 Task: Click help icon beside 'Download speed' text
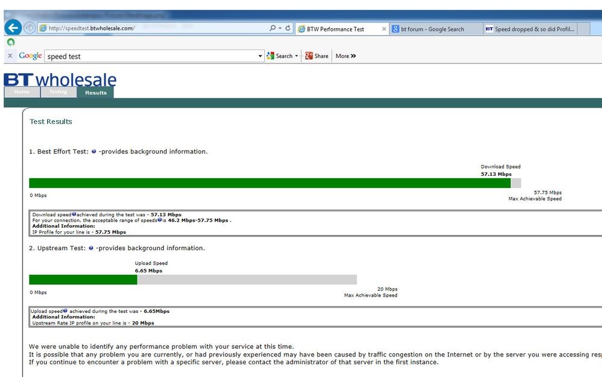[74, 214]
